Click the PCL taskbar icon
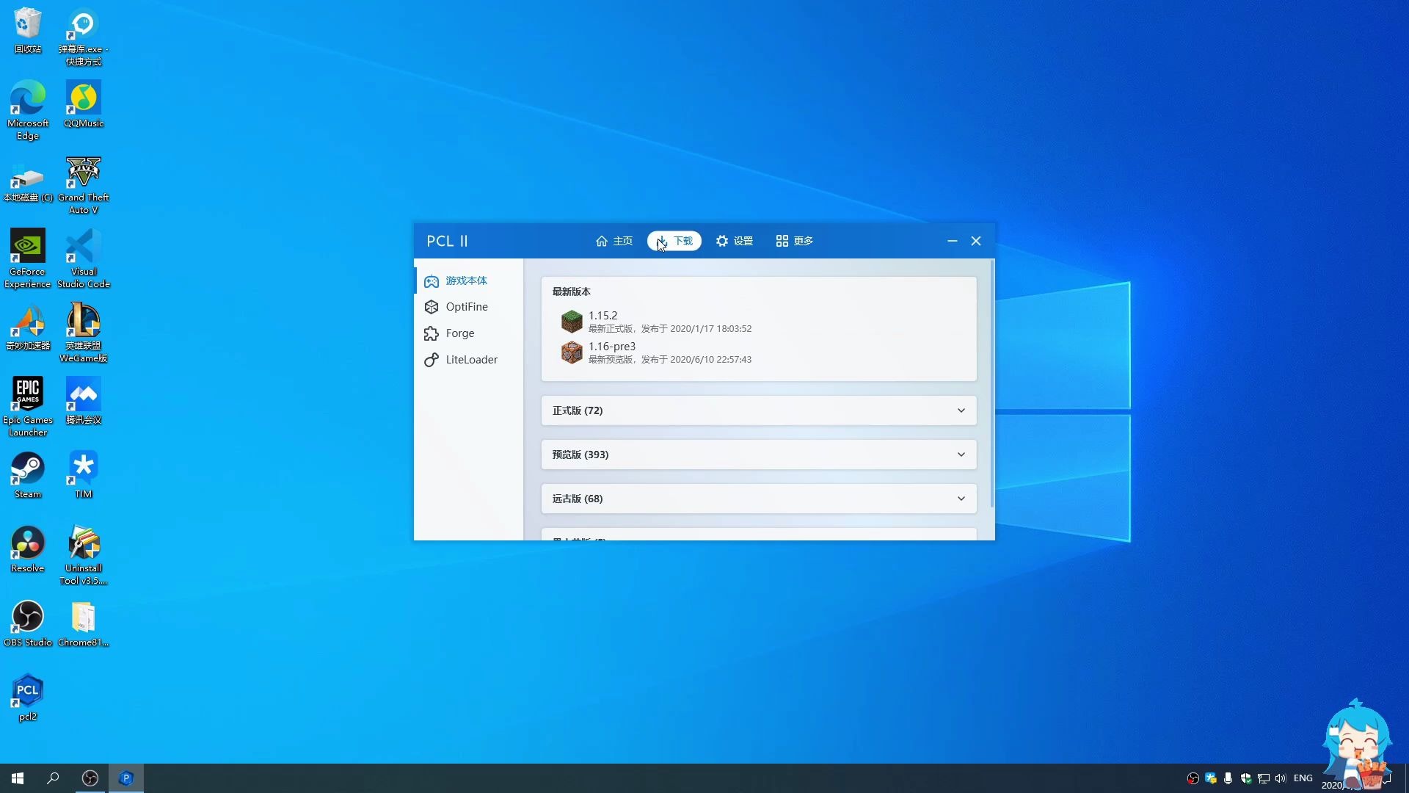 (126, 778)
